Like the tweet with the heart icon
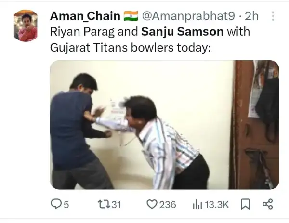Viewport: 289px width, 223px height. 152,205
